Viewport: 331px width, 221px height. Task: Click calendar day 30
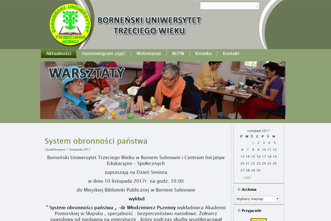point(258,170)
